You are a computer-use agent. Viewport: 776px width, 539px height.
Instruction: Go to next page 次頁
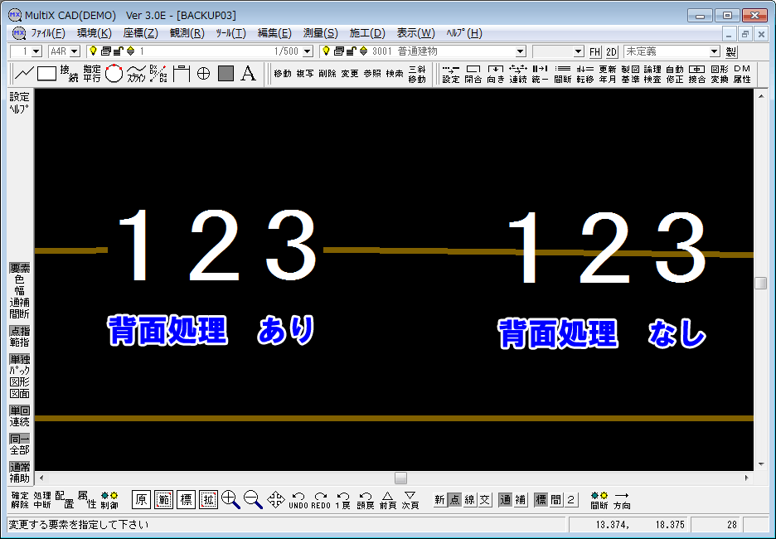410,500
